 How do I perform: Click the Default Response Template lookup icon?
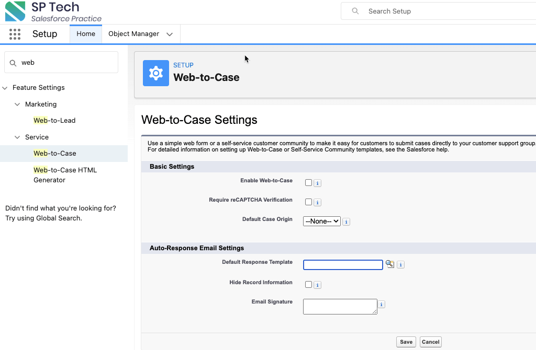click(389, 264)
